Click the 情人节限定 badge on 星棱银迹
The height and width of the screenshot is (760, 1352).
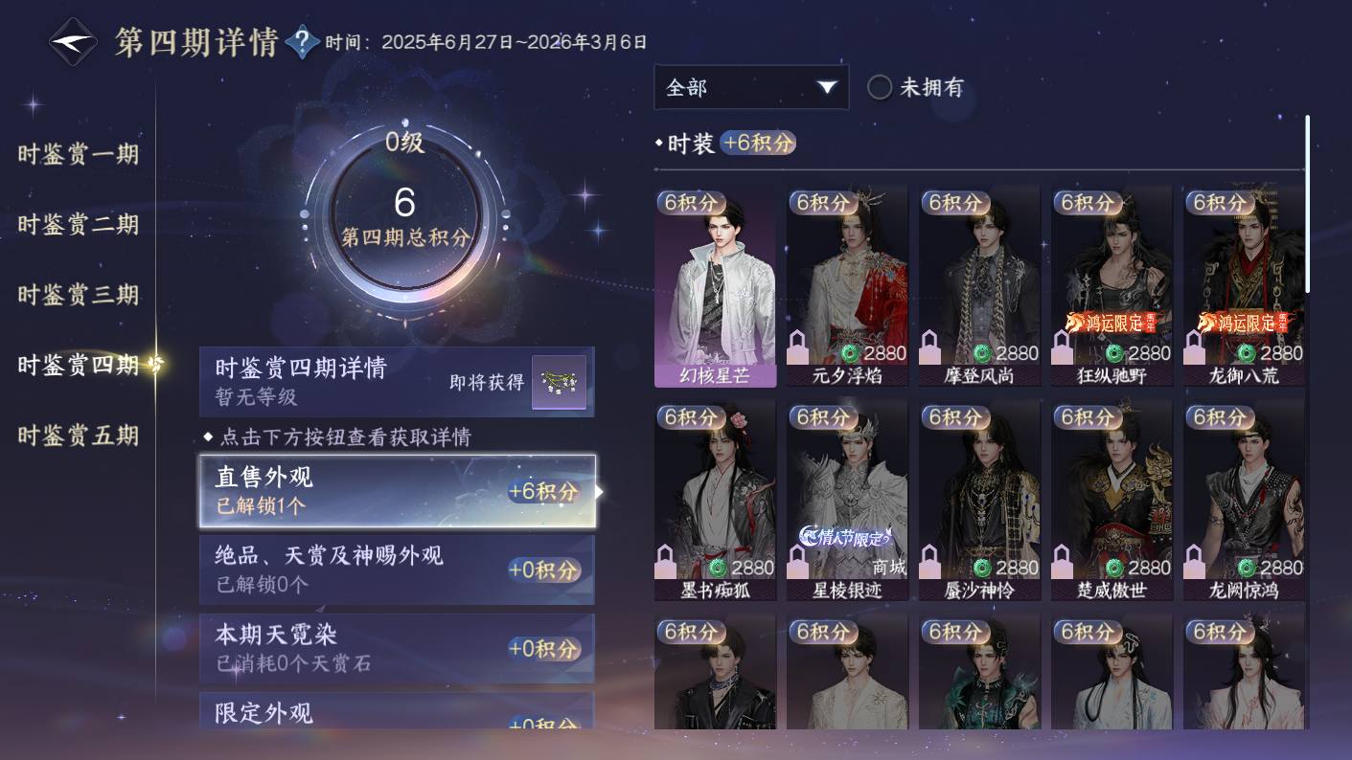coord(844,536)
